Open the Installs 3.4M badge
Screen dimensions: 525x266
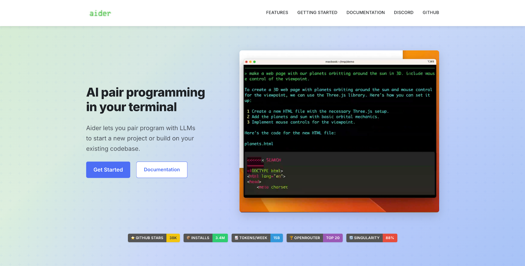(x=206, y=238)
